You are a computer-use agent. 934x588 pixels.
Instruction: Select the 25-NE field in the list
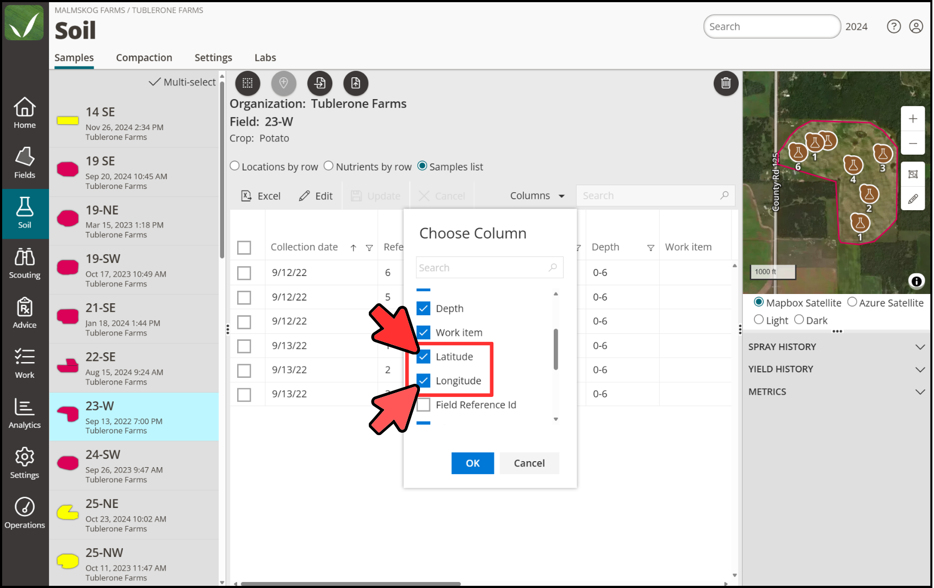click(134, 515)
